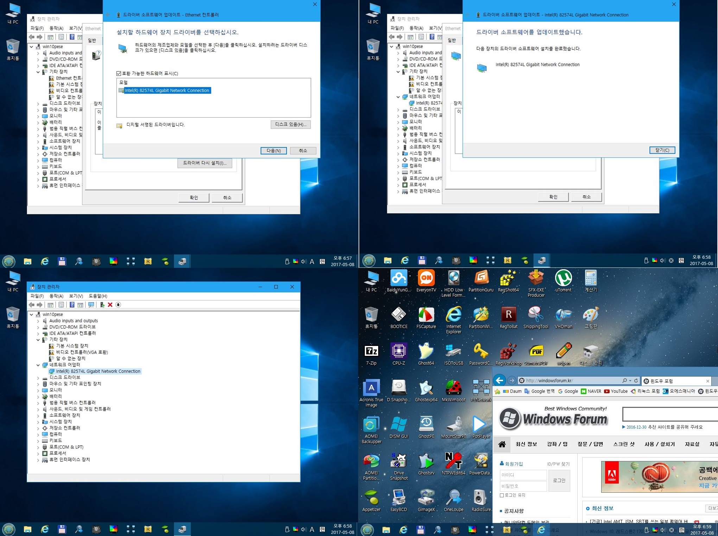Click 닫기(C) button in update complete dialog
Screen dimensions: 718x536
tap(662, 150)
